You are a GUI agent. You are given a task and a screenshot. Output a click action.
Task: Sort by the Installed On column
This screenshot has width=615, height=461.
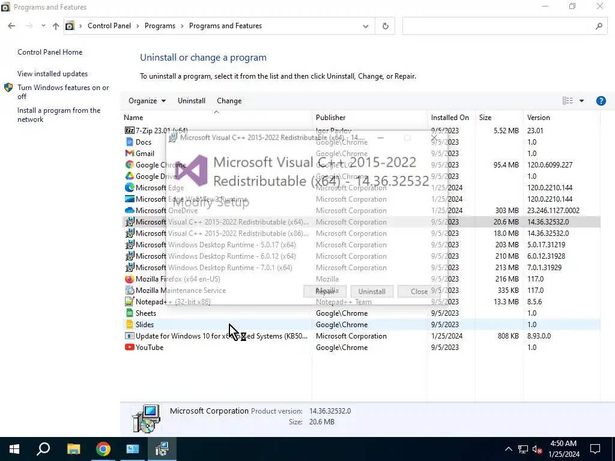451,118
